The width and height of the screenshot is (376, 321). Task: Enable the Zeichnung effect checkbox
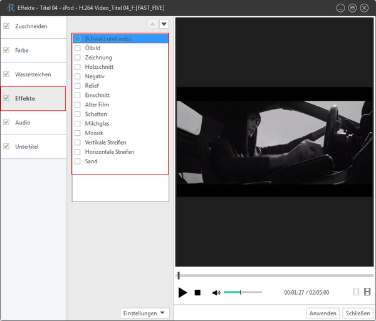pyautogui.click(x=78, y=58)
